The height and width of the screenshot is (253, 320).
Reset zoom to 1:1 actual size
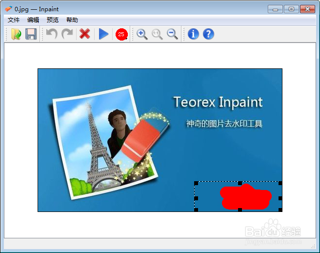click(x=157, y=34)
